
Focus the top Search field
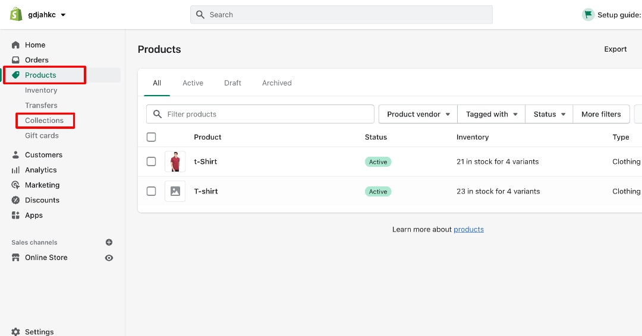pos(341,15)
